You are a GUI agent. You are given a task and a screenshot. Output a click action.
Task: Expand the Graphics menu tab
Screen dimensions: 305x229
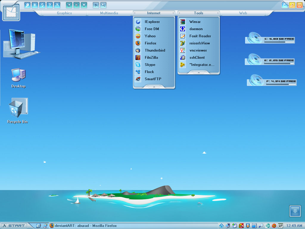[x=64, y=13]
